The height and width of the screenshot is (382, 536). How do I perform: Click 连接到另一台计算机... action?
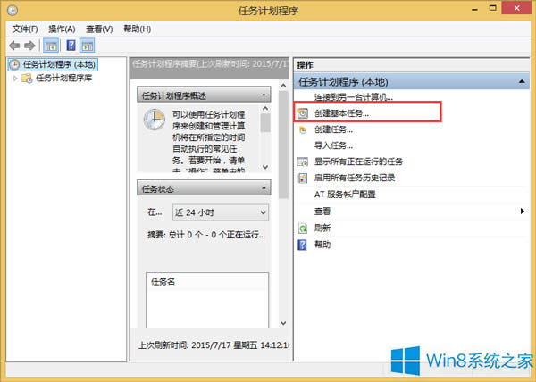354,97
